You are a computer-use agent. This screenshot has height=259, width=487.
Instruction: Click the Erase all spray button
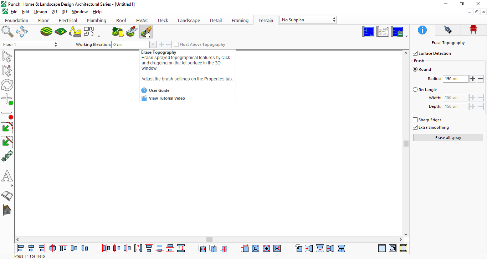[x=448, y=138]
